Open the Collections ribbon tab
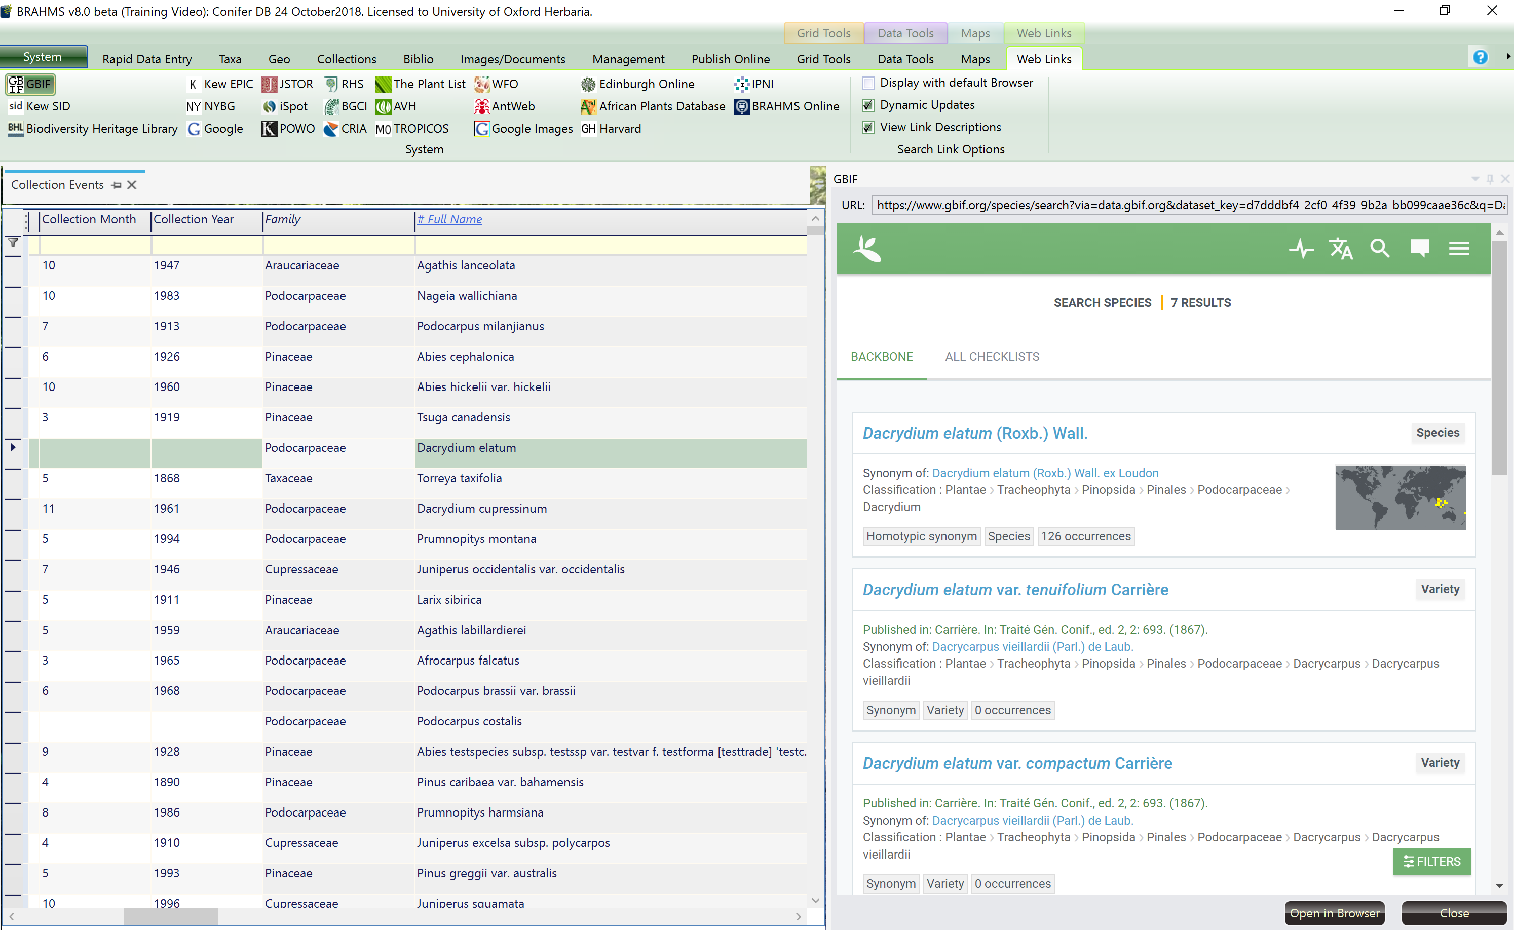This screenshot has width=1514, height=930. [x=347, y=59]
